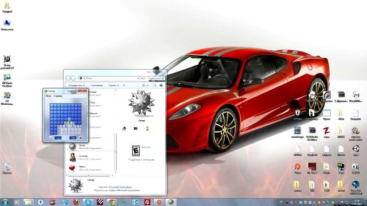Screen dimensions: 367x206
Task: Click the horizontal scrollbar under the games list
Action: coord(89,175)
